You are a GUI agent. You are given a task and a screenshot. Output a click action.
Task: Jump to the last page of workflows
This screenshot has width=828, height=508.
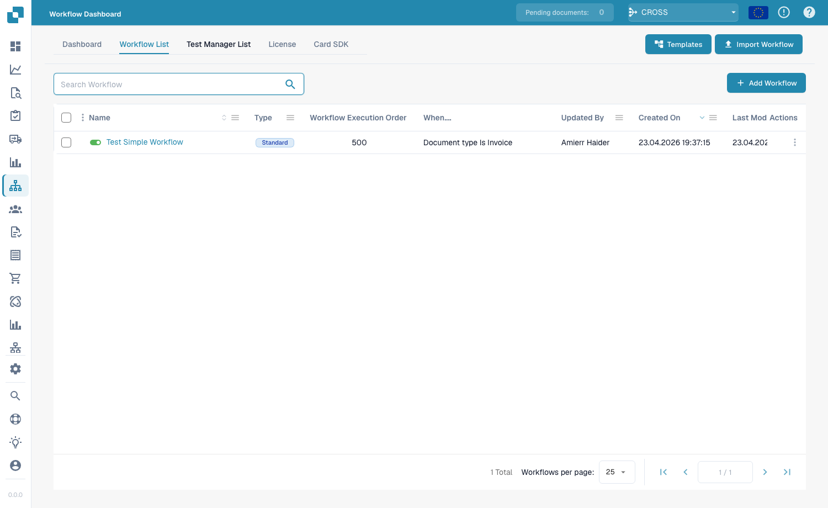[x=787, y=472]
